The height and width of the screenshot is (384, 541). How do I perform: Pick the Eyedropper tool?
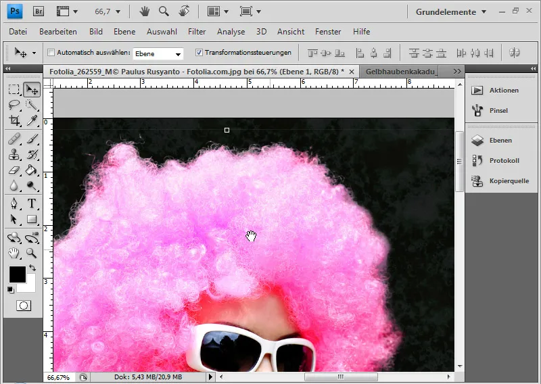(31, 121)
